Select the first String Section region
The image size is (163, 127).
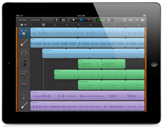coord(90,85)
